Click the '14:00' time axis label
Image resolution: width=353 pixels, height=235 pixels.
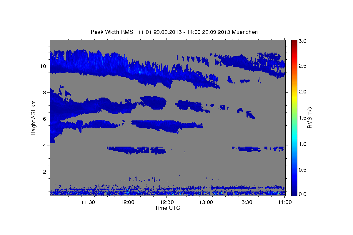(x=285, y=202)
